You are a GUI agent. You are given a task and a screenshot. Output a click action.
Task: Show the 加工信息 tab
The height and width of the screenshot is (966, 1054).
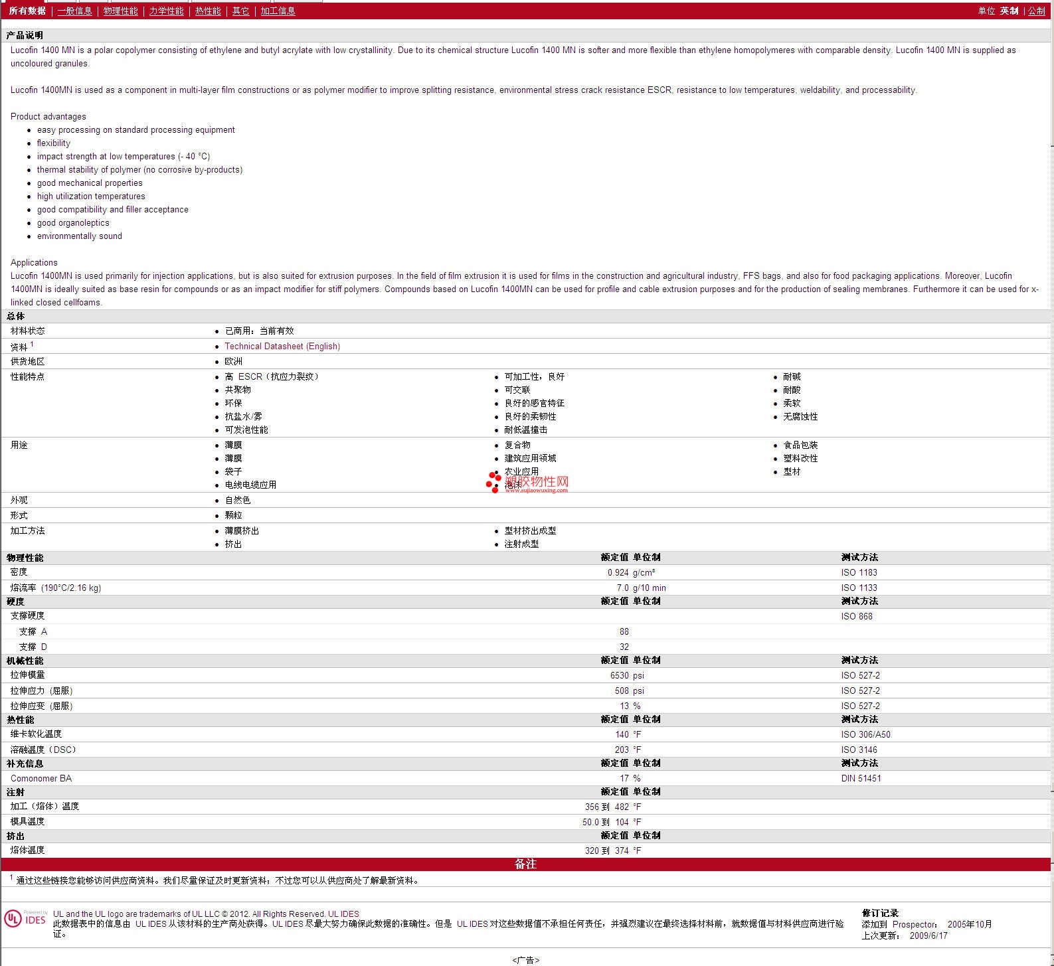278,11
